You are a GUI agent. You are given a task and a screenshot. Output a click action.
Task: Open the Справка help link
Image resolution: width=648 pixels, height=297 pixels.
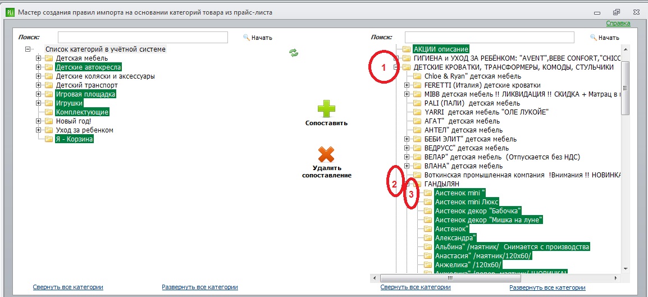618,24
